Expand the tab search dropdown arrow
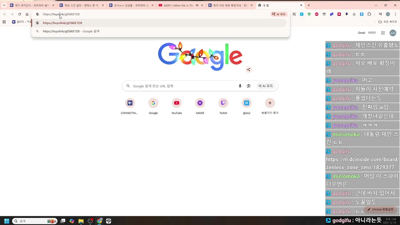The width and height of the screenshot is (400, 225). tap(4, 5)
